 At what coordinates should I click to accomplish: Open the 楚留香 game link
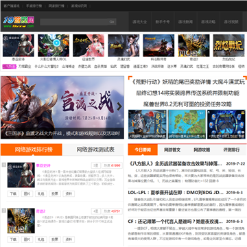point(125,67)
